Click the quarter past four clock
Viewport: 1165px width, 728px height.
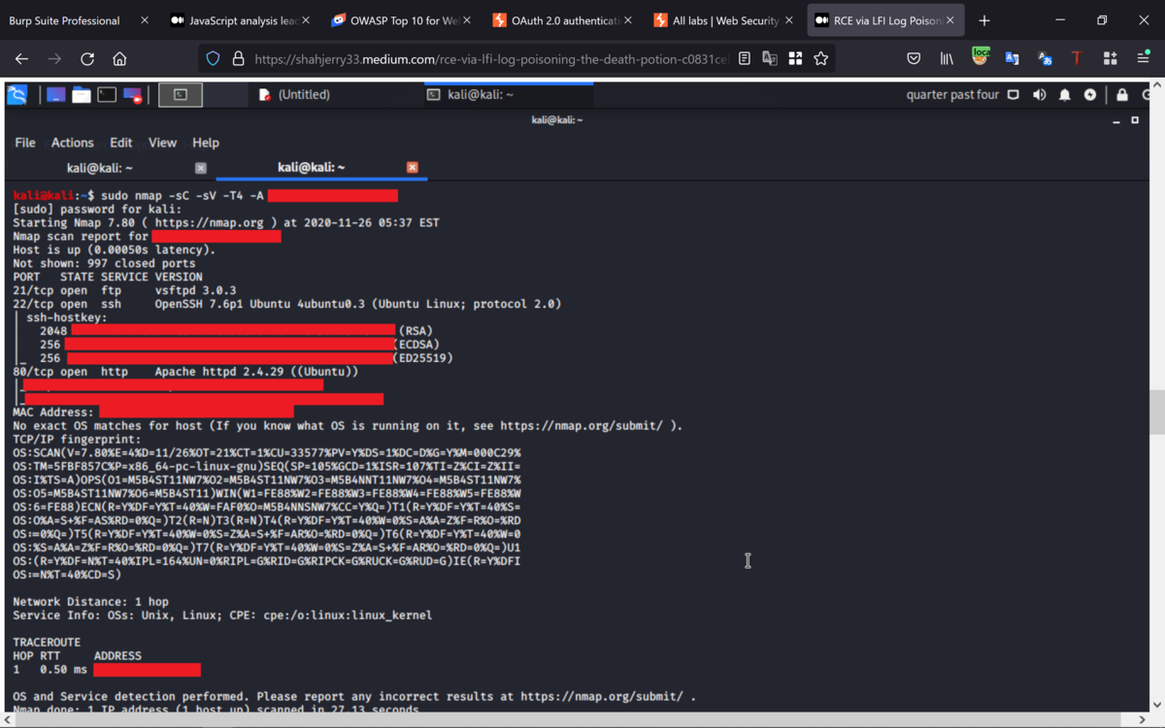952,94
